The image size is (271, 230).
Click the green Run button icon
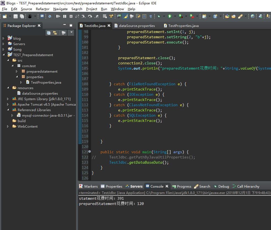pyautogui.click(x=170, y=16)
